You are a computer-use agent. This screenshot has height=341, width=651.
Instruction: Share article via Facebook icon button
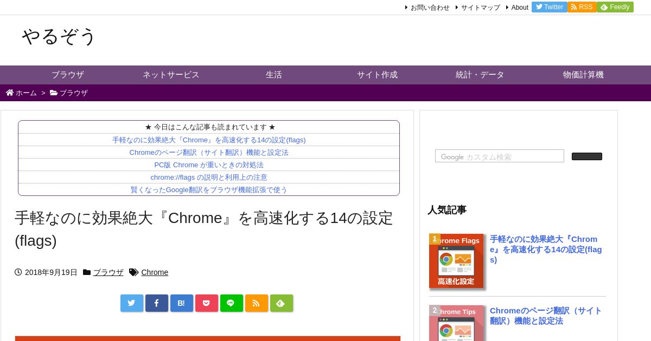click(157, 303)
